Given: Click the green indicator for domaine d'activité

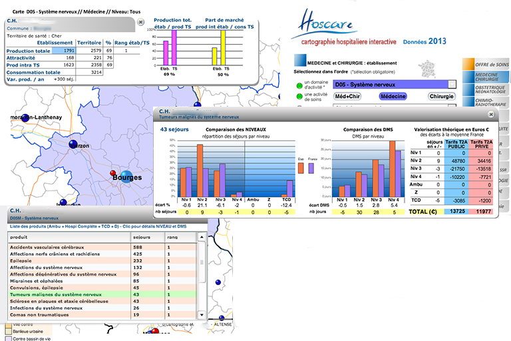Looking at the screenshot, I should tap(298, 85).
